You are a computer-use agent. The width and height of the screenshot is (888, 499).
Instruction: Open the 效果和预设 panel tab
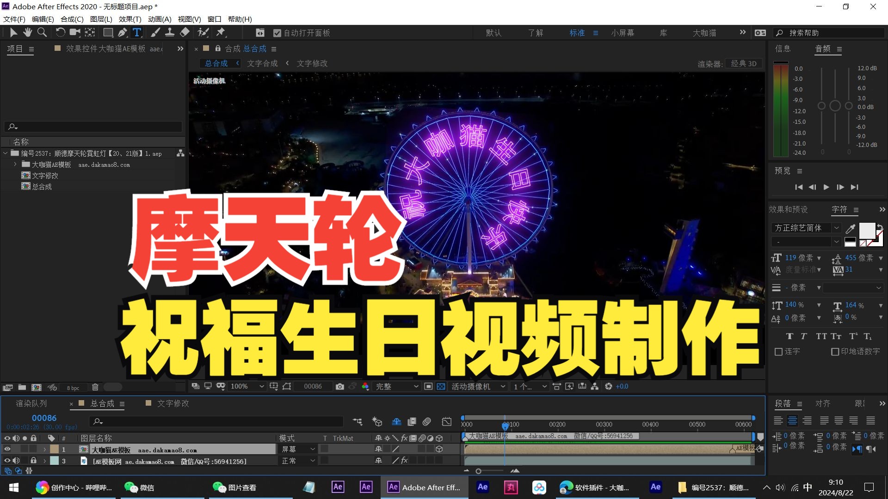pyautogui.click(x=788, y=209)
